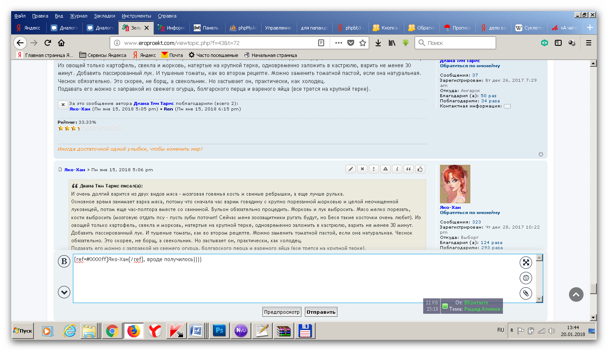This screenshot has height=351, width=608.
Task: Click the green eye extension icon
Action: pyautogui.click(x=544, y=43)
